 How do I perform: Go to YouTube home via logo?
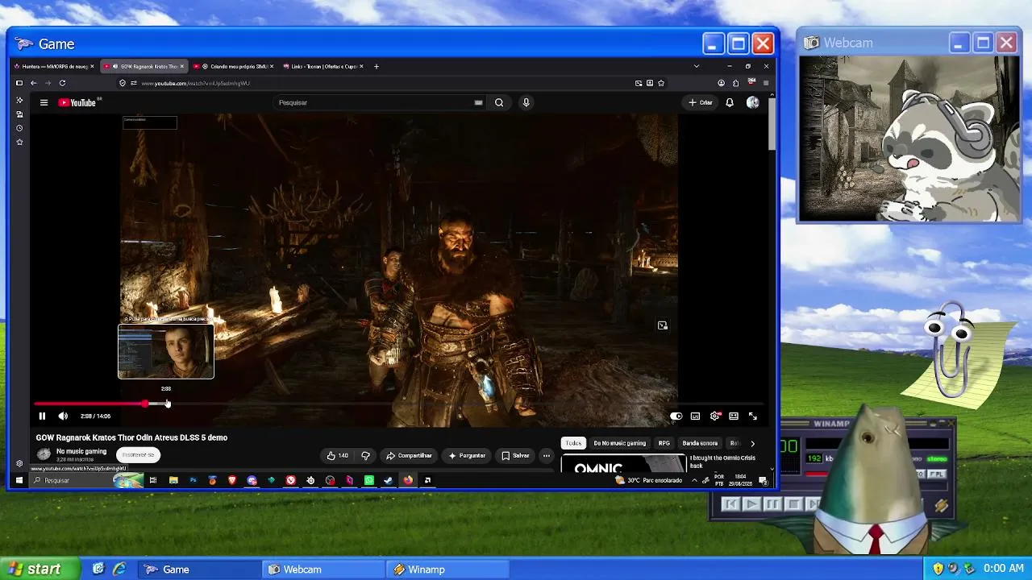pos(77,102)
